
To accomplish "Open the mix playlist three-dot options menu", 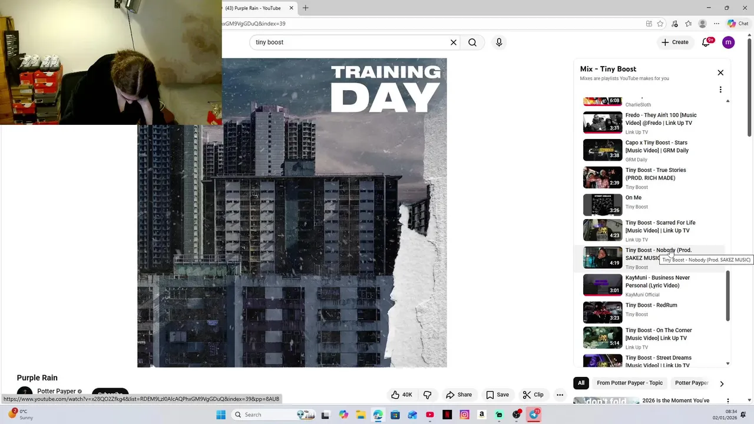I will pos(720,90).
